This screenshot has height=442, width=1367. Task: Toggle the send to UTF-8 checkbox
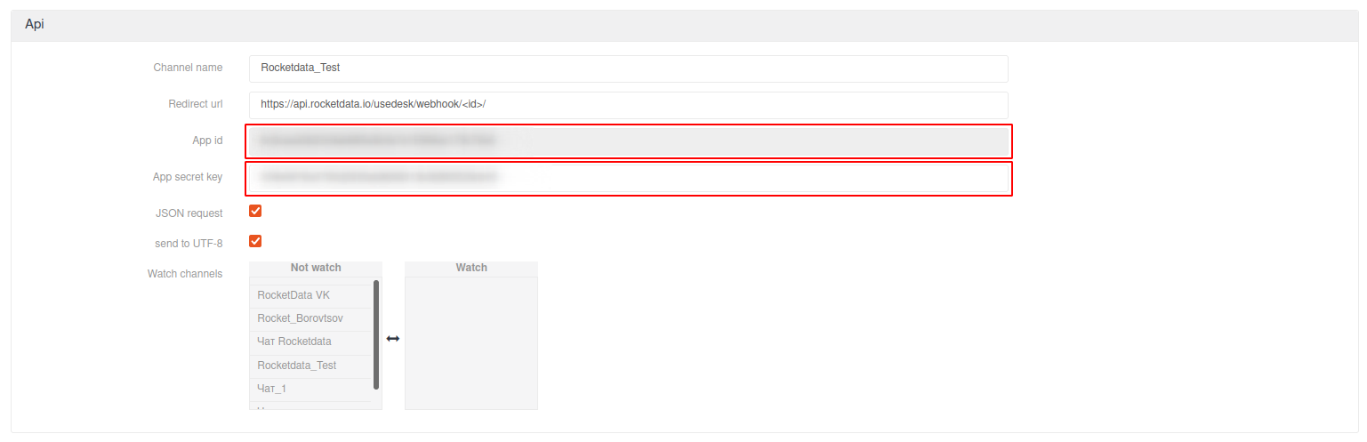(x=255, y=241)
